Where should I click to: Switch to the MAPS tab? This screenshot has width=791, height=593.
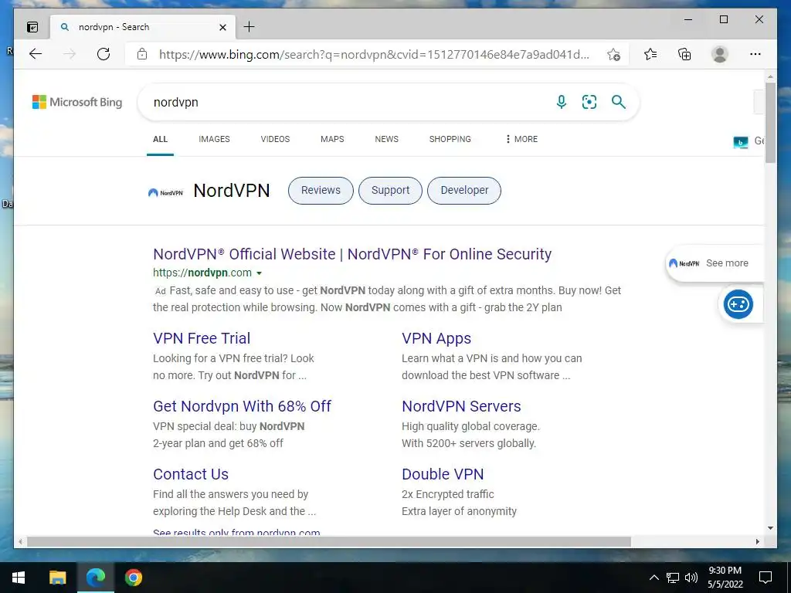pos(332,139)
